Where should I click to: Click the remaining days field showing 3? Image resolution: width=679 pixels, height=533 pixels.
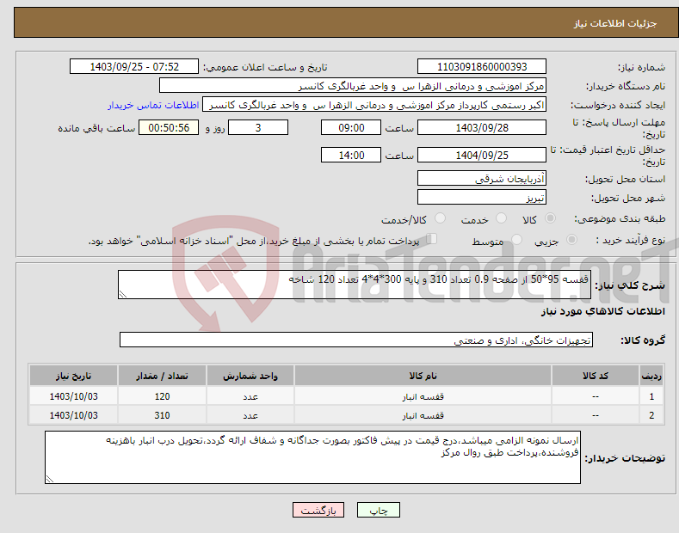(x=258, y=127)
